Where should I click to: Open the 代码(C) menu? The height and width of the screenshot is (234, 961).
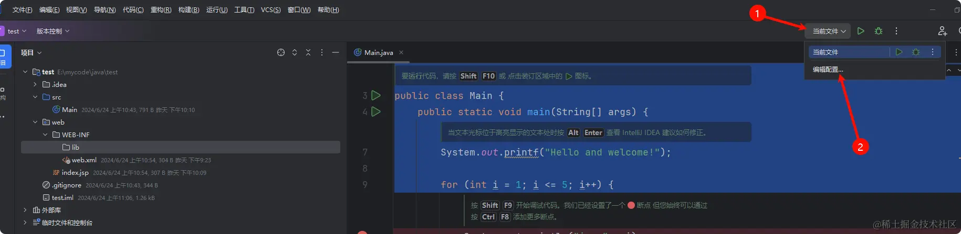133,10
